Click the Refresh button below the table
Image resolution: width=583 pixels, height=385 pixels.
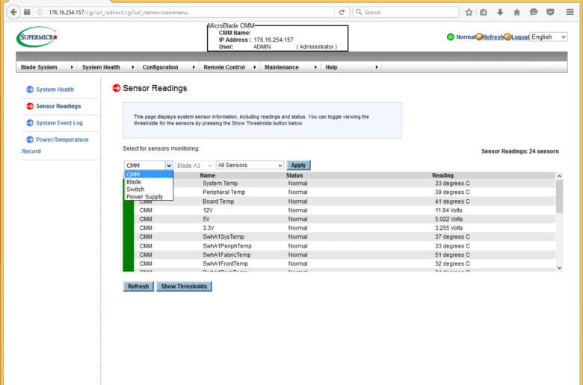point(138,287)
